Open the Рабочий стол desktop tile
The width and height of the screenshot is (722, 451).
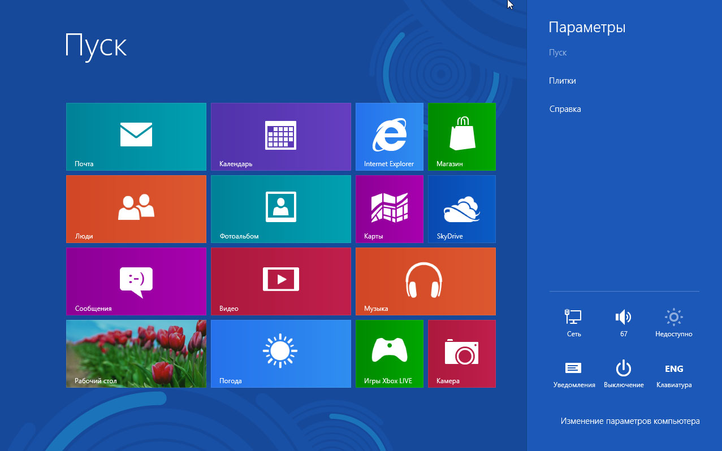point(136,354)
